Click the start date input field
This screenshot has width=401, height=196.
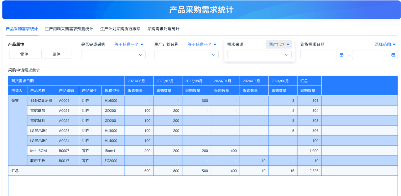(323, 55)
